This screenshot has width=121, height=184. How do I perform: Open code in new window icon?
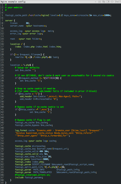coord(108,2)
